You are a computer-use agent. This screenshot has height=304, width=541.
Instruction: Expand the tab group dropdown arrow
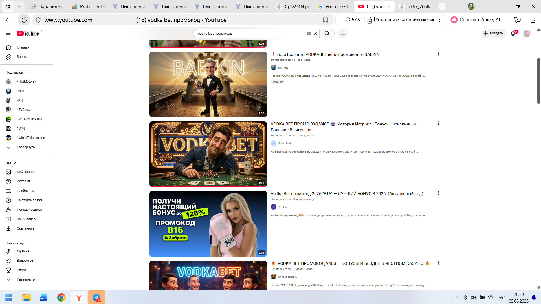click(19, 6)
